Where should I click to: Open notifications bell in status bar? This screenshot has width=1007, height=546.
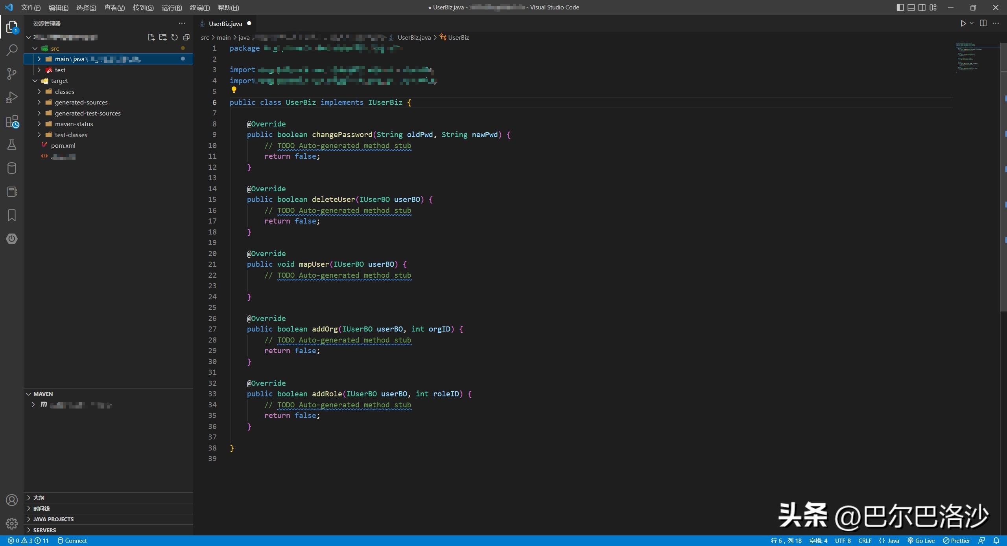[996, 541]
